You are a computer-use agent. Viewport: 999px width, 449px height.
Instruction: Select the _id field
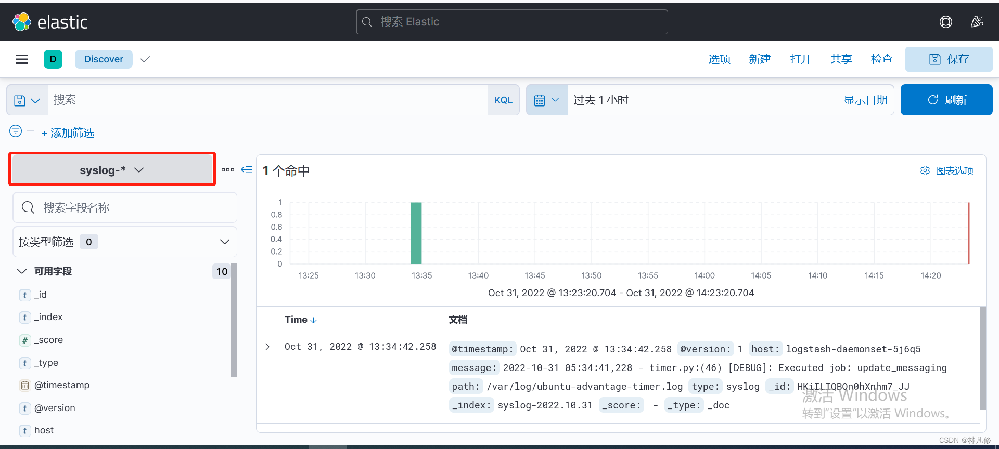click(41, 295)
